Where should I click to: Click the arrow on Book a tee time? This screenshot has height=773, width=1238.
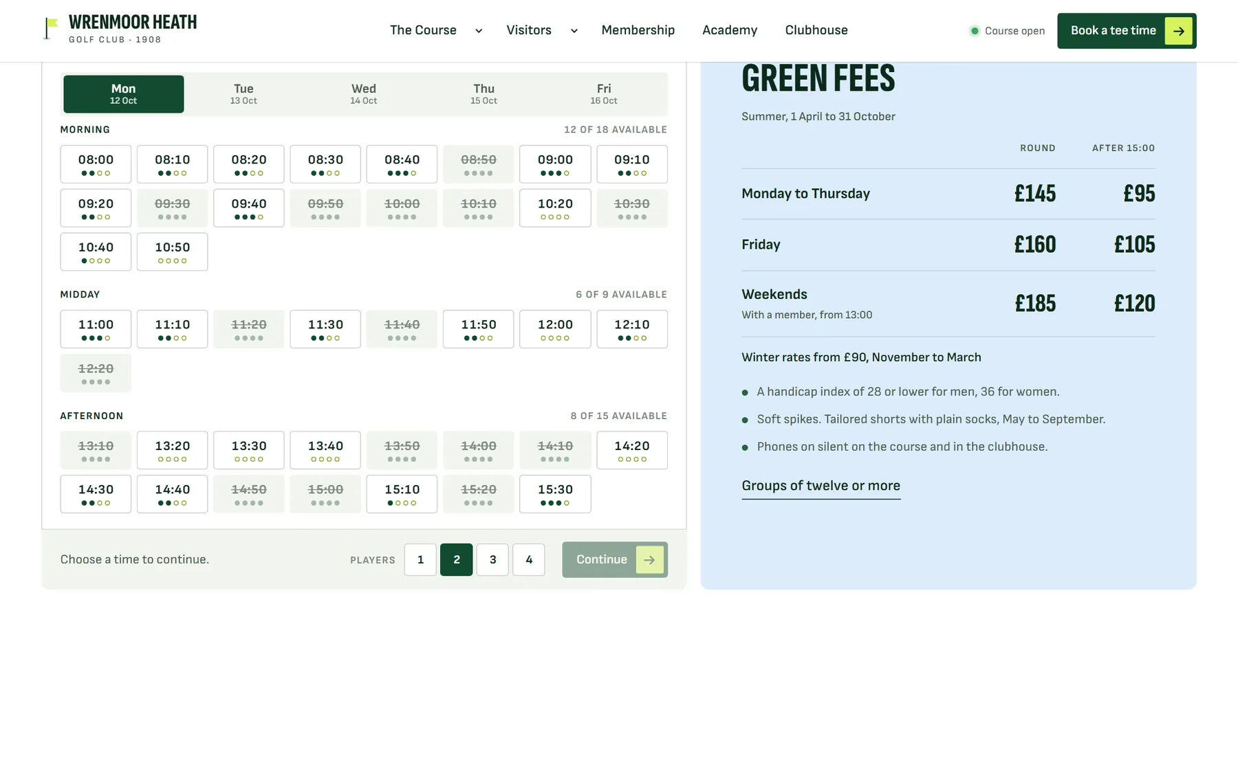tap(1178, 31)
